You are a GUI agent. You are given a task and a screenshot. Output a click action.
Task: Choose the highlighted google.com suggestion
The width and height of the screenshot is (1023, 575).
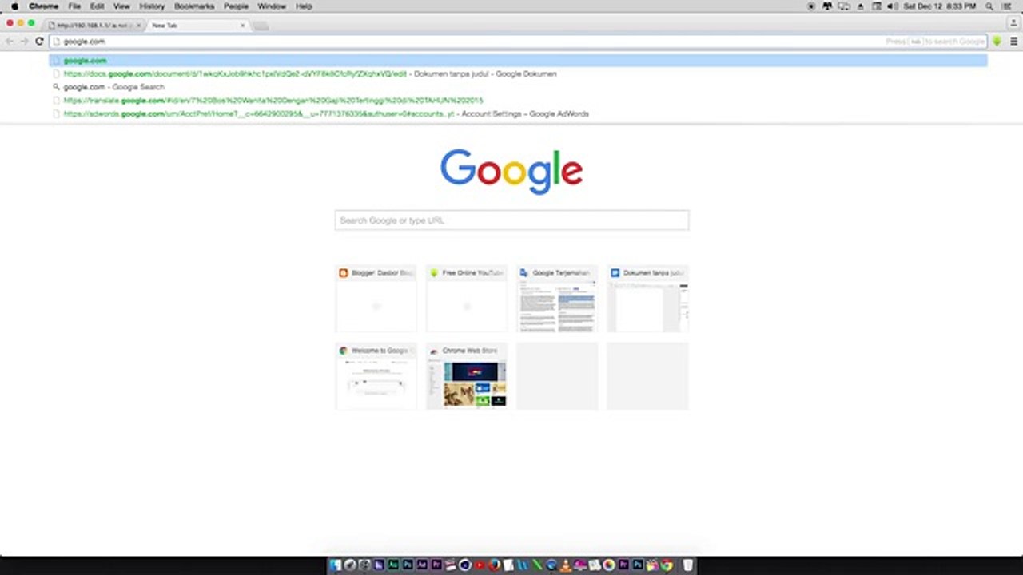click(518, 61)
